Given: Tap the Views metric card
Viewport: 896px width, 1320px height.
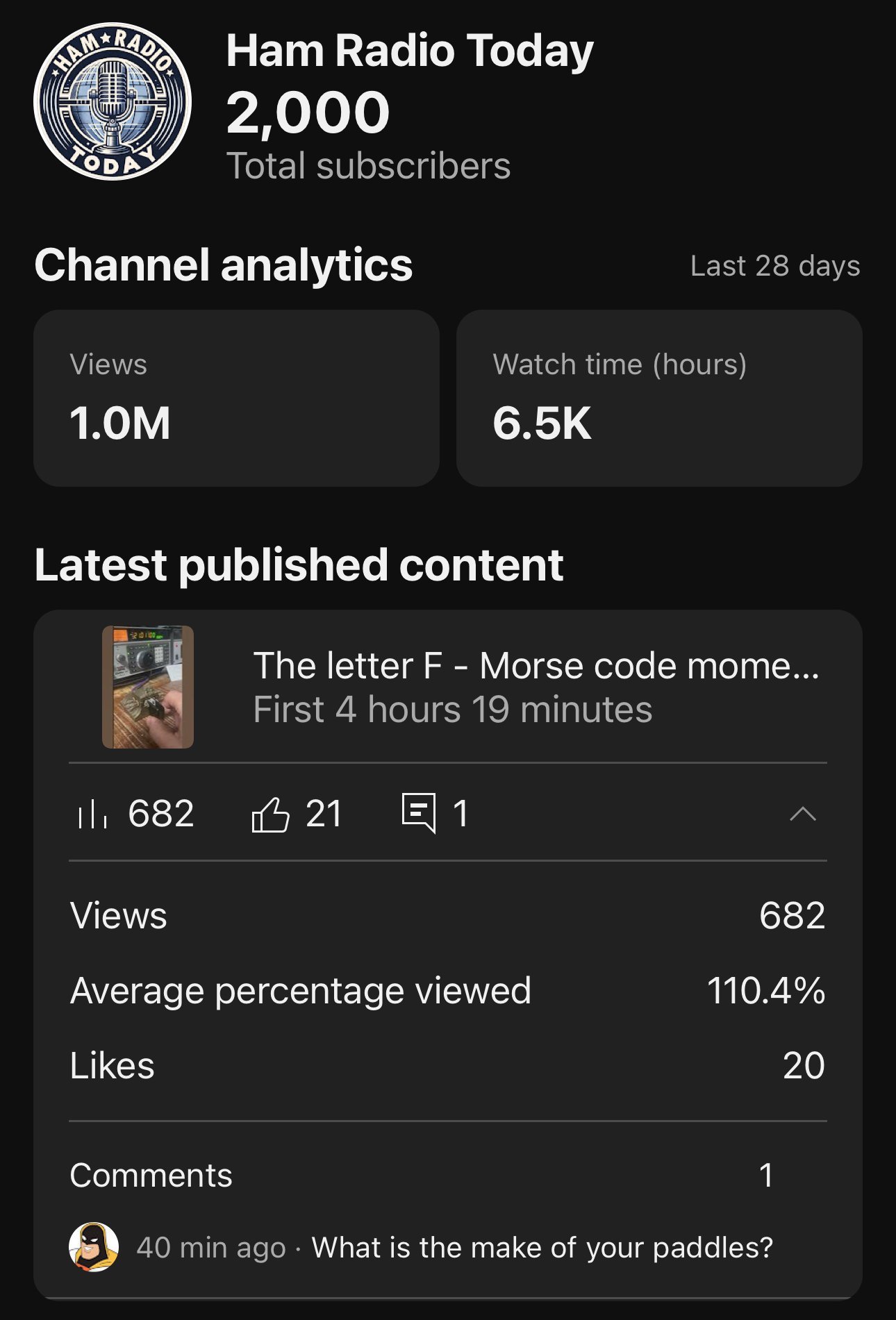Looking at the screenshot, I should 236,397.
